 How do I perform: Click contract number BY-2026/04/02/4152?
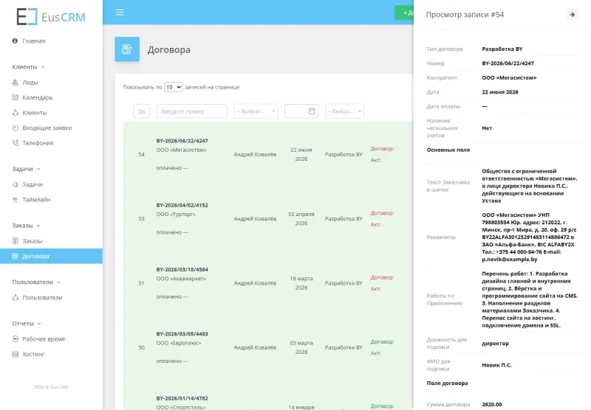click(x=182, y=205)
